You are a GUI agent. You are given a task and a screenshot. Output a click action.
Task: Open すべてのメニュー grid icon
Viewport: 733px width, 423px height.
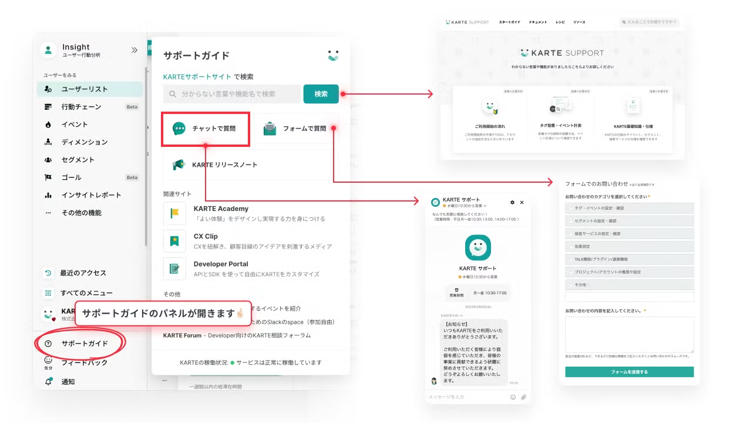click(x=48, y=293)
